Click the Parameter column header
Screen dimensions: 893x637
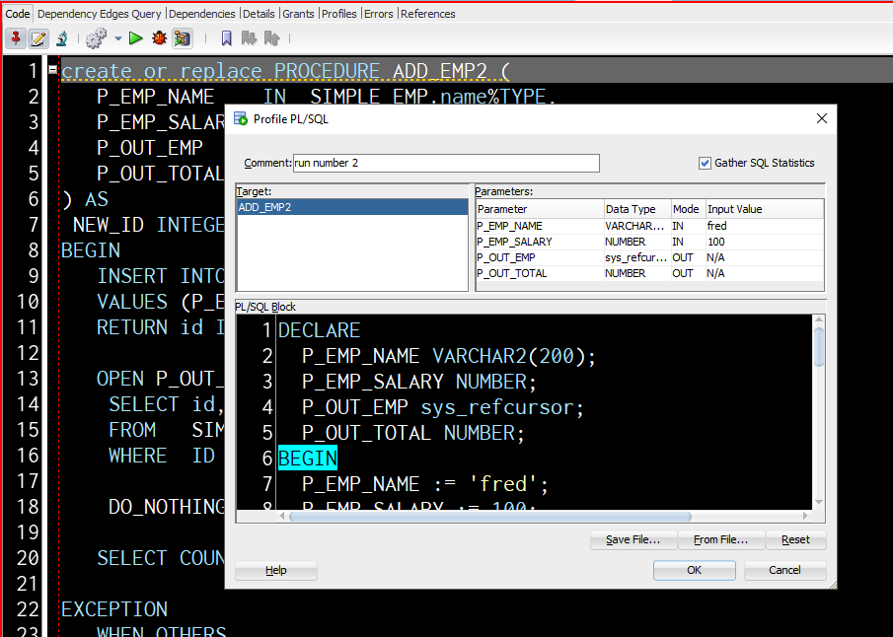click(x=540, y=209)
